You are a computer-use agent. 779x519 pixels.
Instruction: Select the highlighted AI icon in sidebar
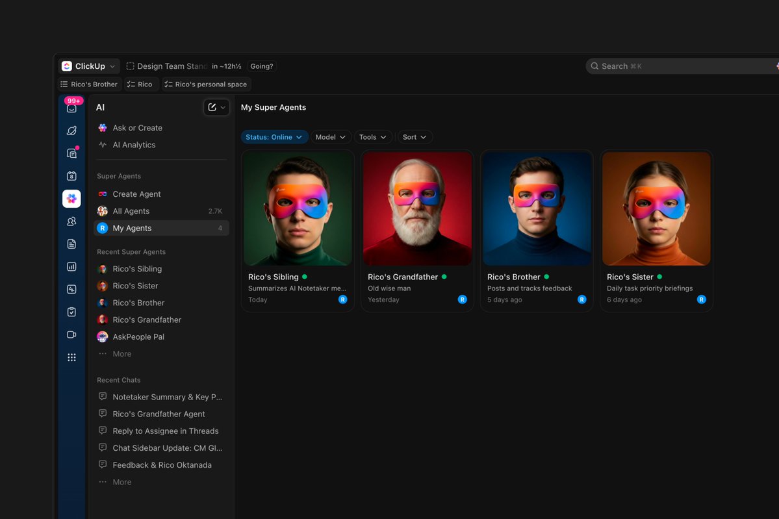71,199
